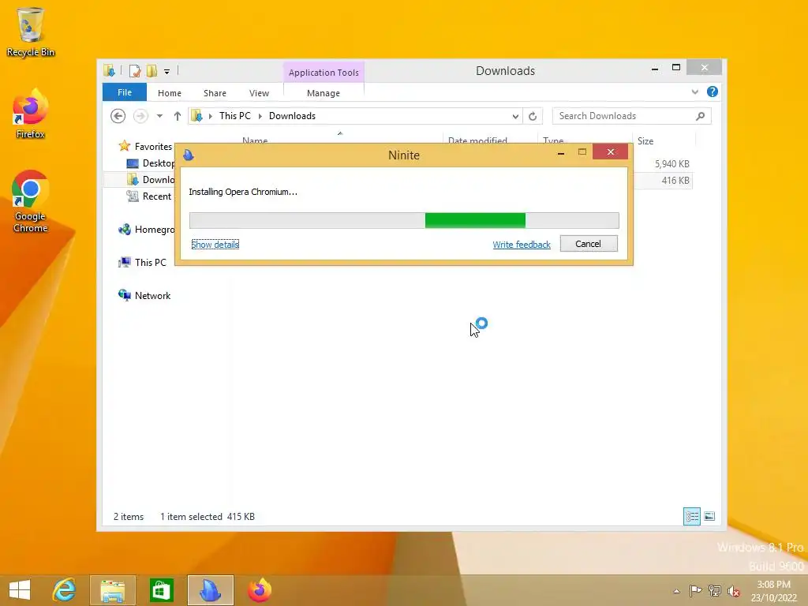Open the taskbar clock and date
This screenshot has height=606, width=808.
(774, 591)
